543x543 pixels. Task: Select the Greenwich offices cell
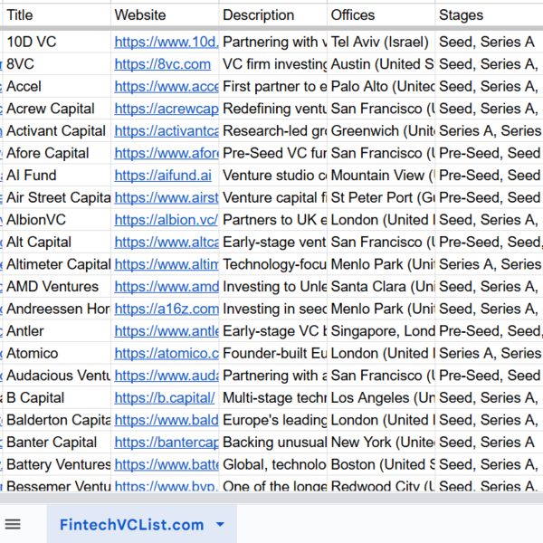381,131
